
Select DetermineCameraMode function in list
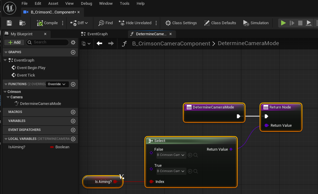tap(38, 103)
